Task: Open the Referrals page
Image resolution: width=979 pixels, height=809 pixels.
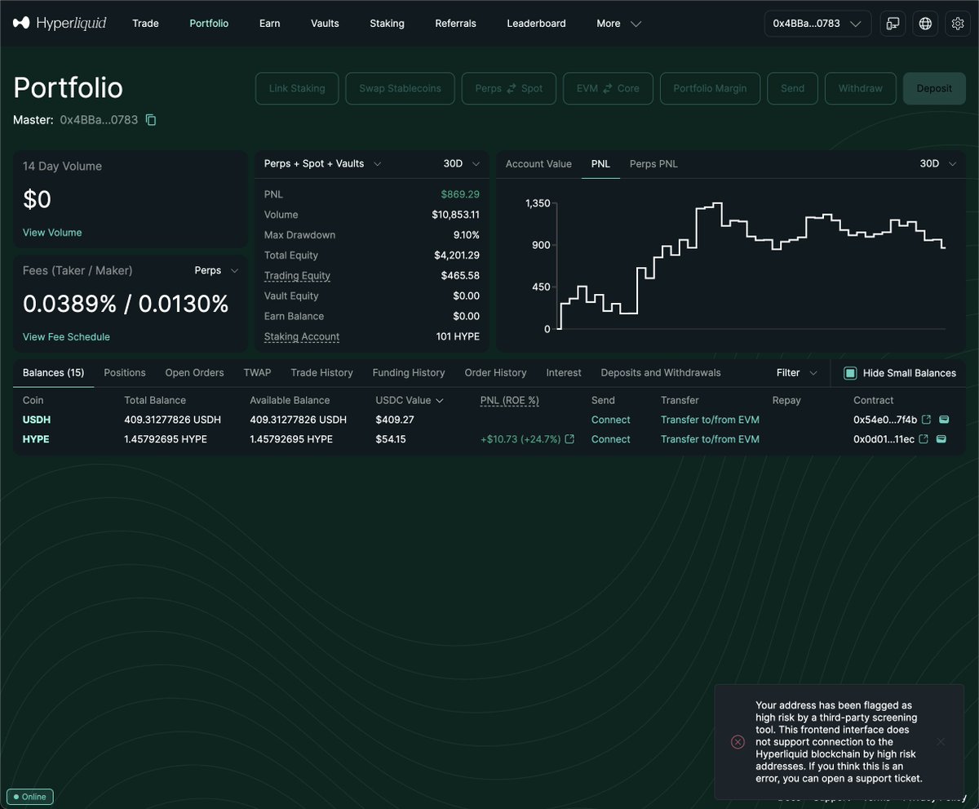Action: pos(455,24)
